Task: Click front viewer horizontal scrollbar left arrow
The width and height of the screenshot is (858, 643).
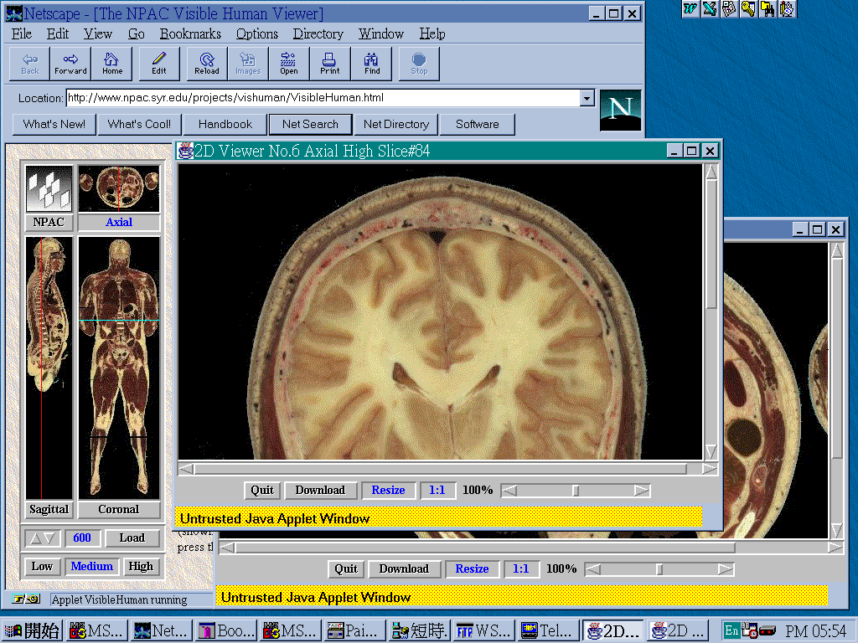Action: pos(186,469)
